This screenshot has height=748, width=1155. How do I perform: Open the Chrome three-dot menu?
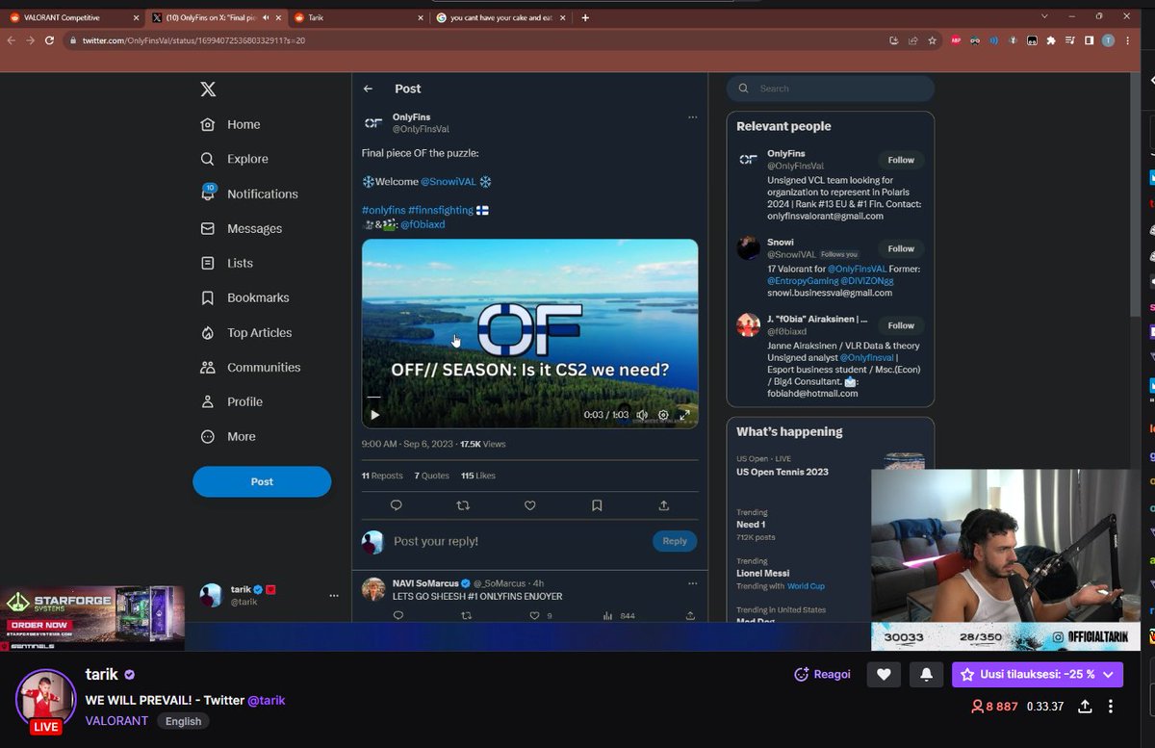coord(1127,40)
